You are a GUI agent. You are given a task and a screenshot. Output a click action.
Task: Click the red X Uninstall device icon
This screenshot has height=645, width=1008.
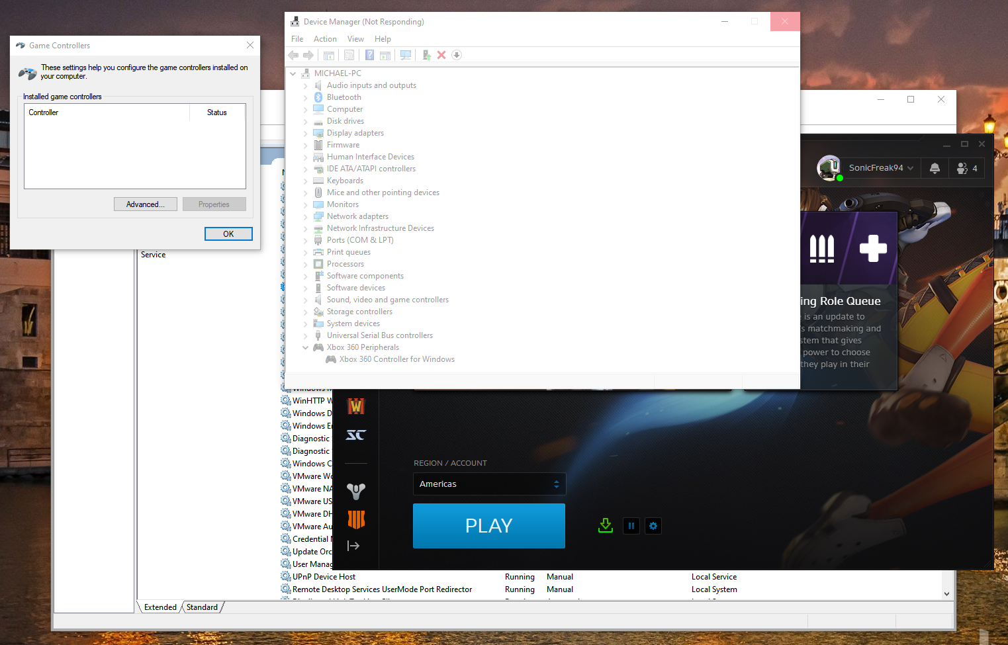[x=441, y=55]
